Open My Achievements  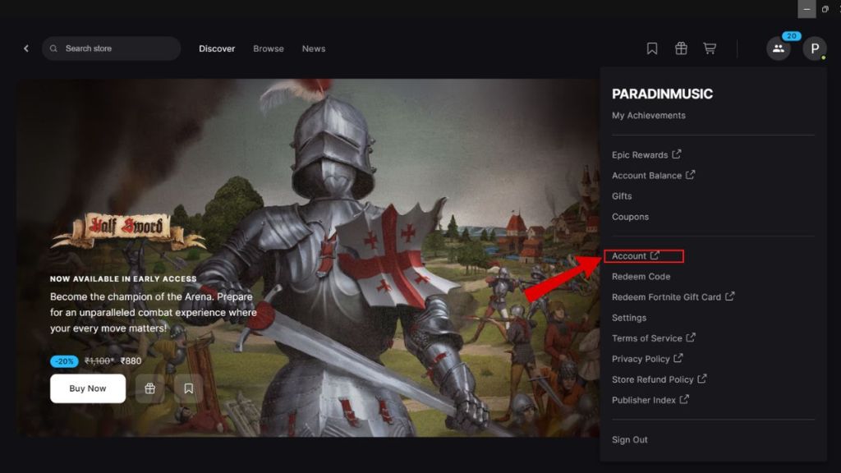click(648, 115)
